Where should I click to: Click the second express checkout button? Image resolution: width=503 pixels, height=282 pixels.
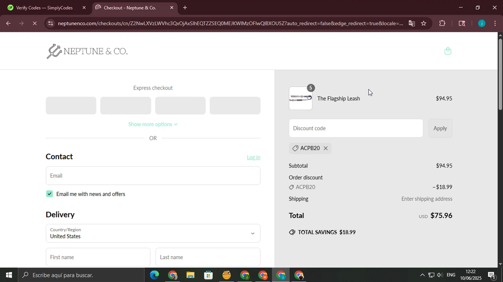126,106
